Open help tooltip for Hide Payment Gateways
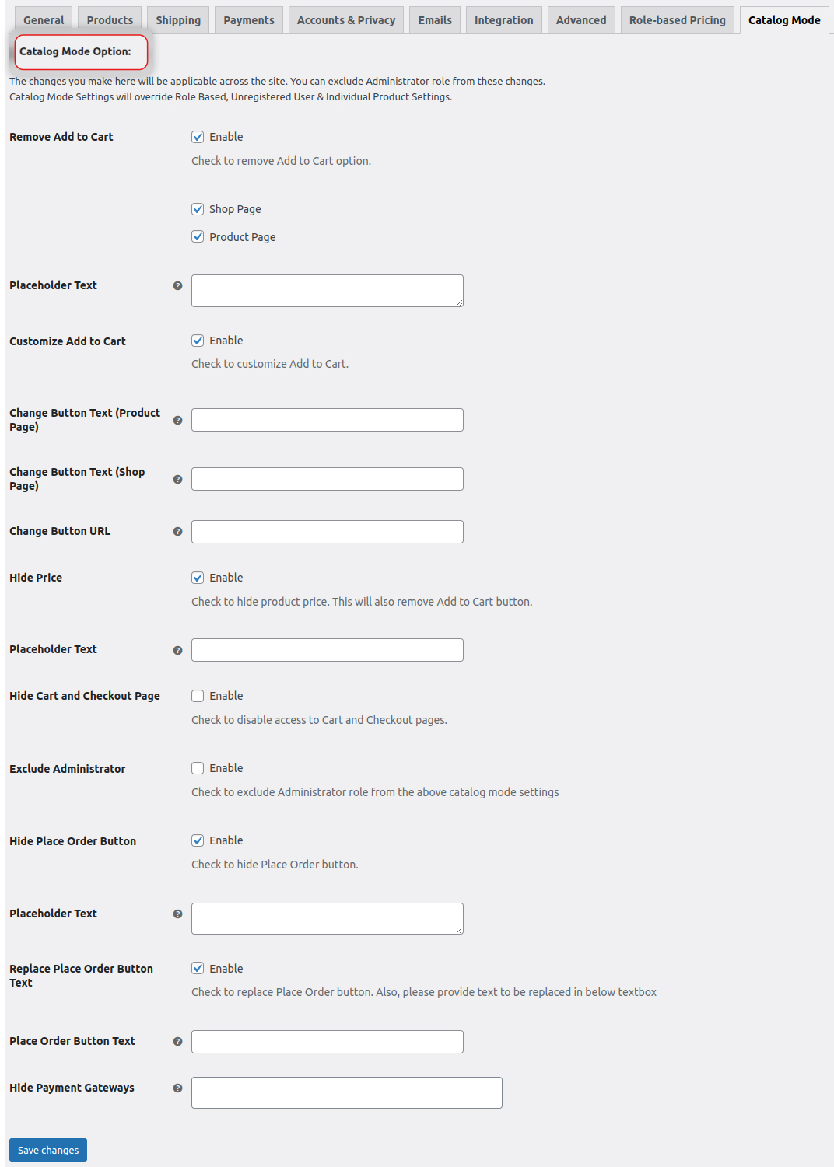Viewport: 834px width, 1167px height. coord(177,1088)
